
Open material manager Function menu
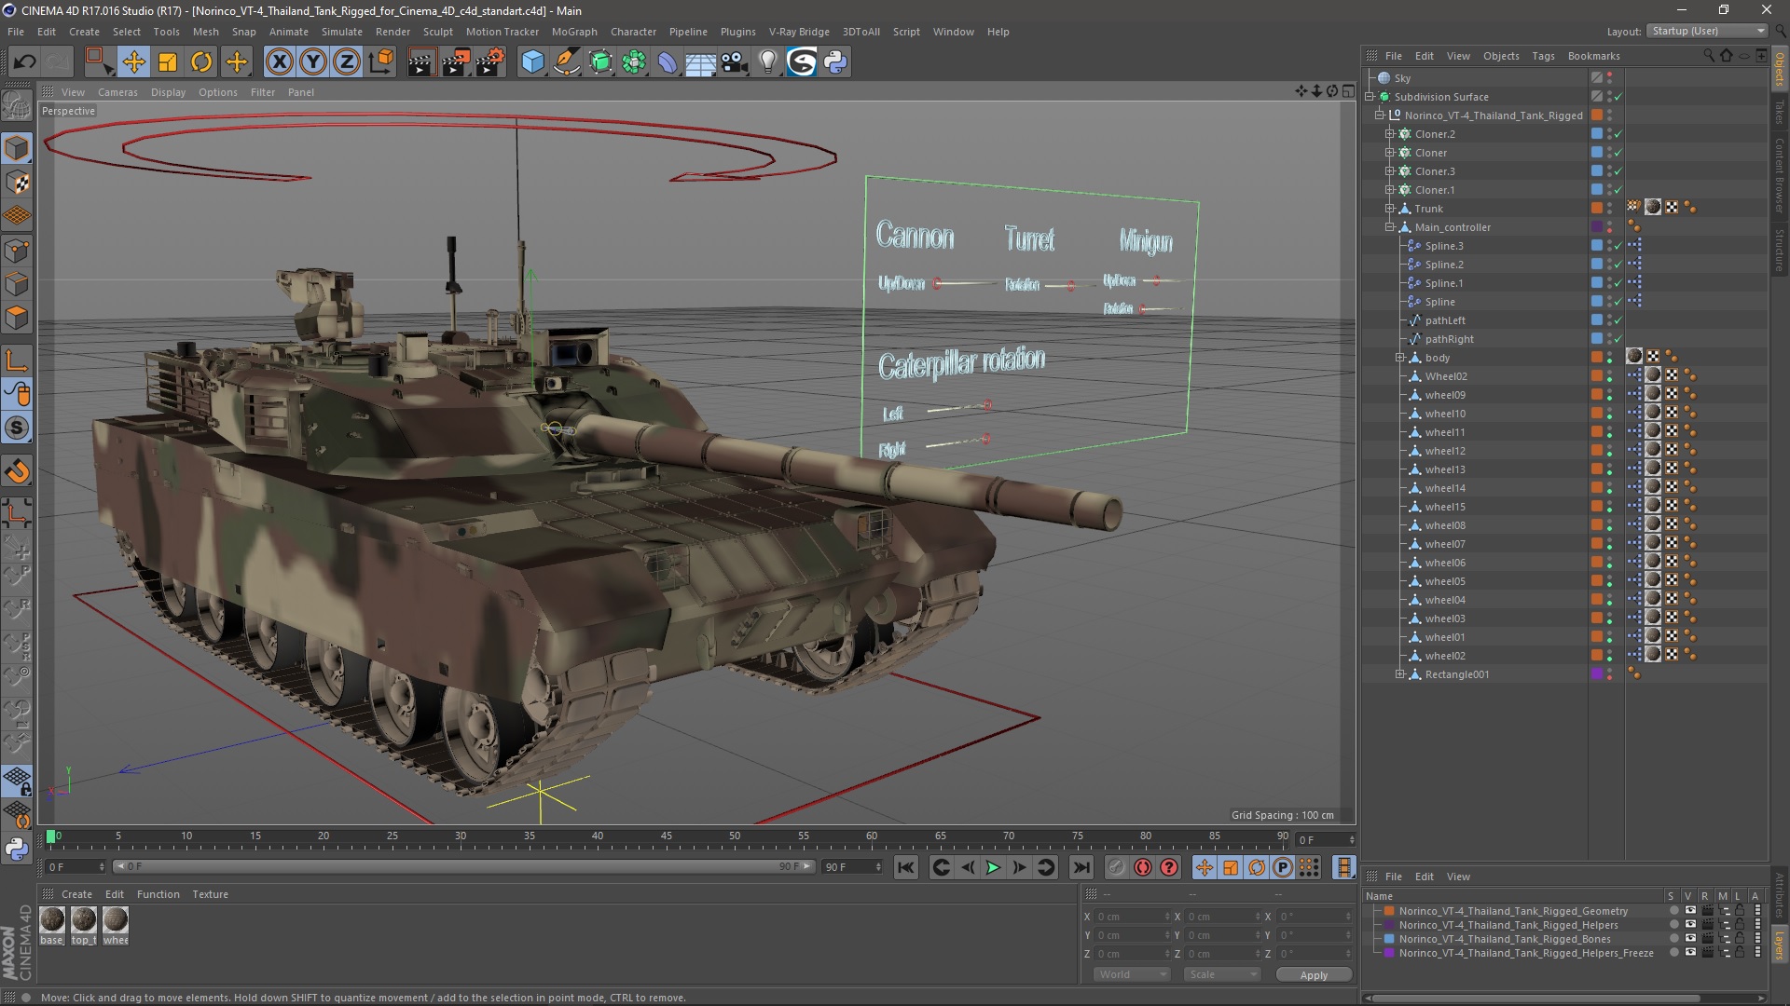click(x=158, y=894)
